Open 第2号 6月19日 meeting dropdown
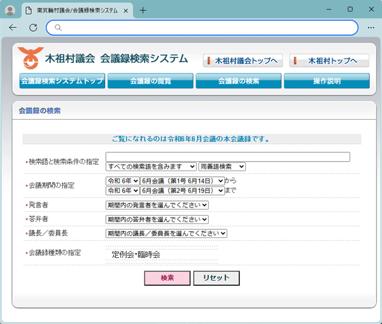382x324 pixels. pyautogui.click(x=182, y=190)
